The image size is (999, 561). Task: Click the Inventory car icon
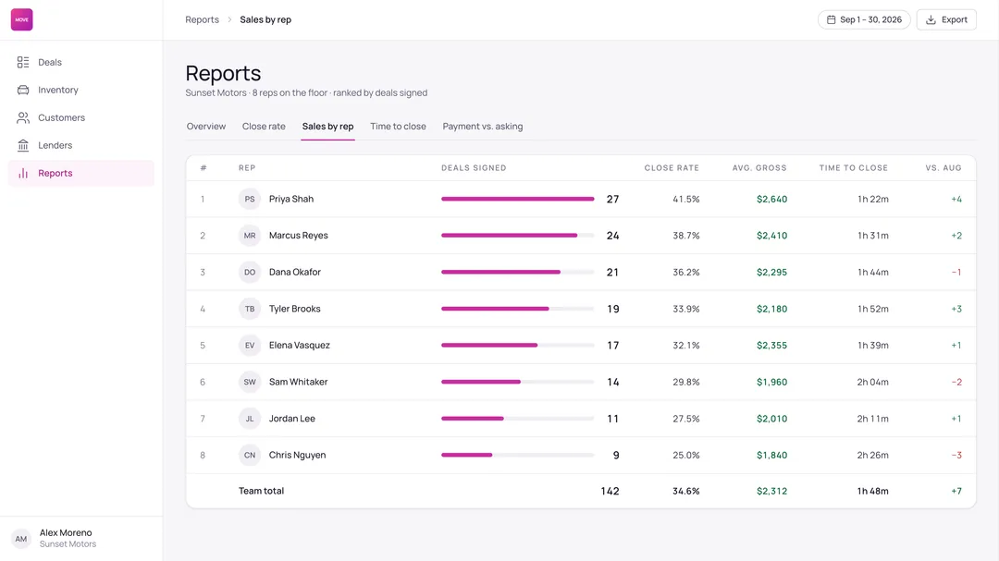[x=23, y=90]
